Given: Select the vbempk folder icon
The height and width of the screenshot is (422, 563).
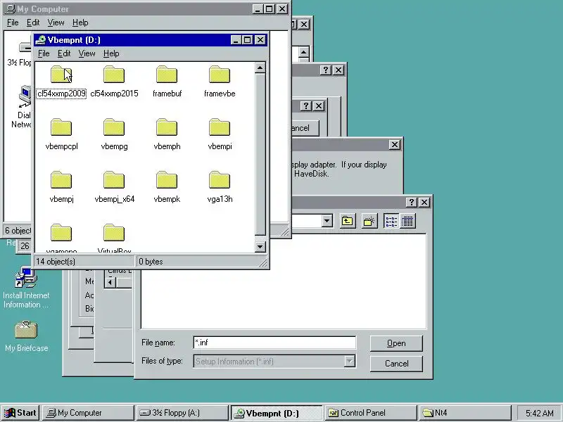Looking at the screenshot, I should (x=167, y=180).
